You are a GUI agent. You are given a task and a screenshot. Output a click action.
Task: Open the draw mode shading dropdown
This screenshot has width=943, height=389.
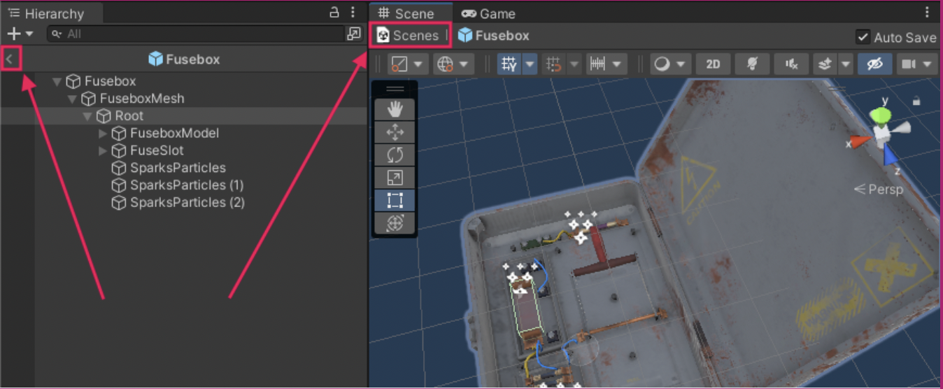pyautogui.click(x=670, y=64)
